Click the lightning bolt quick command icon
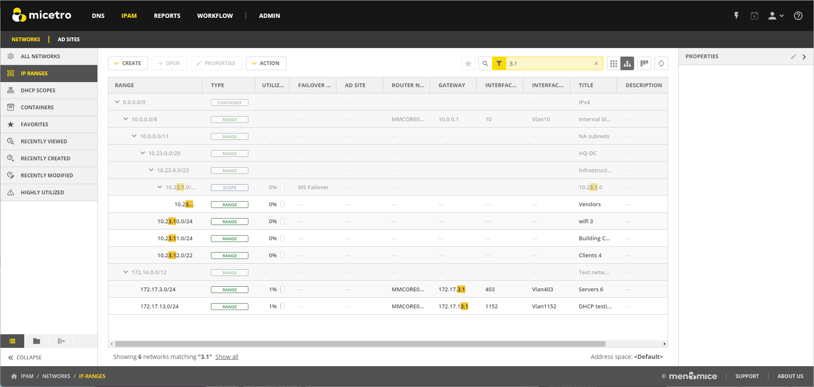The width and height of the screenshot is (814, 387). point(736,16)
